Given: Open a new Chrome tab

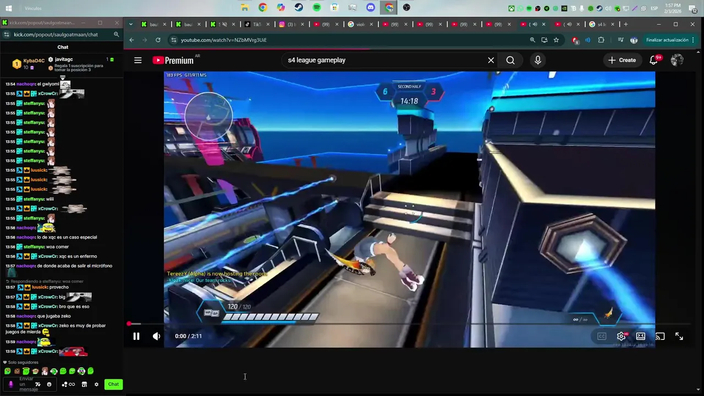Looking at the screenshot, I should point(626,24).
